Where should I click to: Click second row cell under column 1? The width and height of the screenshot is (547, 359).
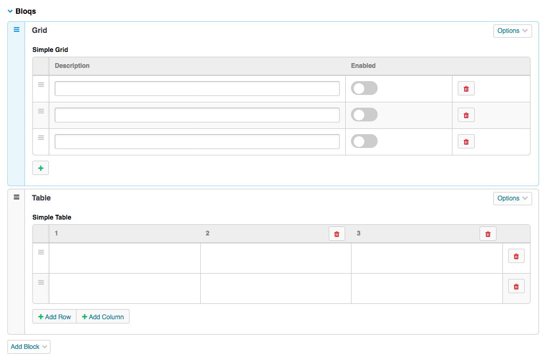[125, 288]
